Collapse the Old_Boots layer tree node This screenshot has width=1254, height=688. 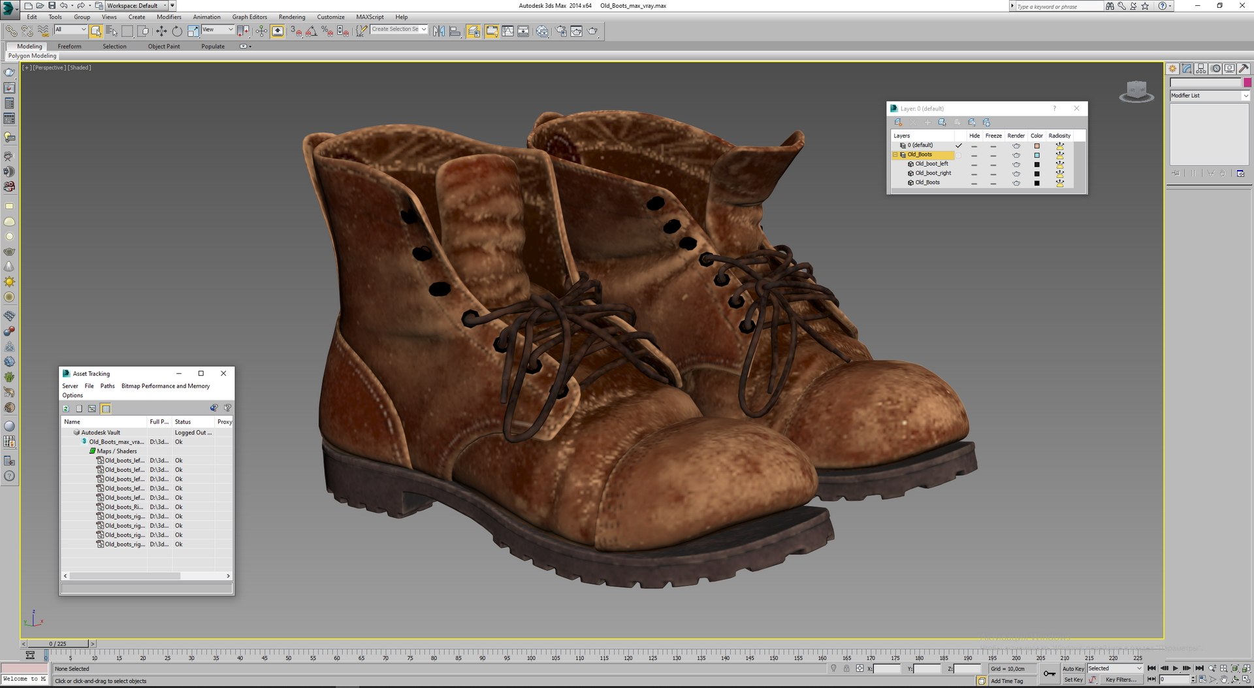click(x=895, y=155)
